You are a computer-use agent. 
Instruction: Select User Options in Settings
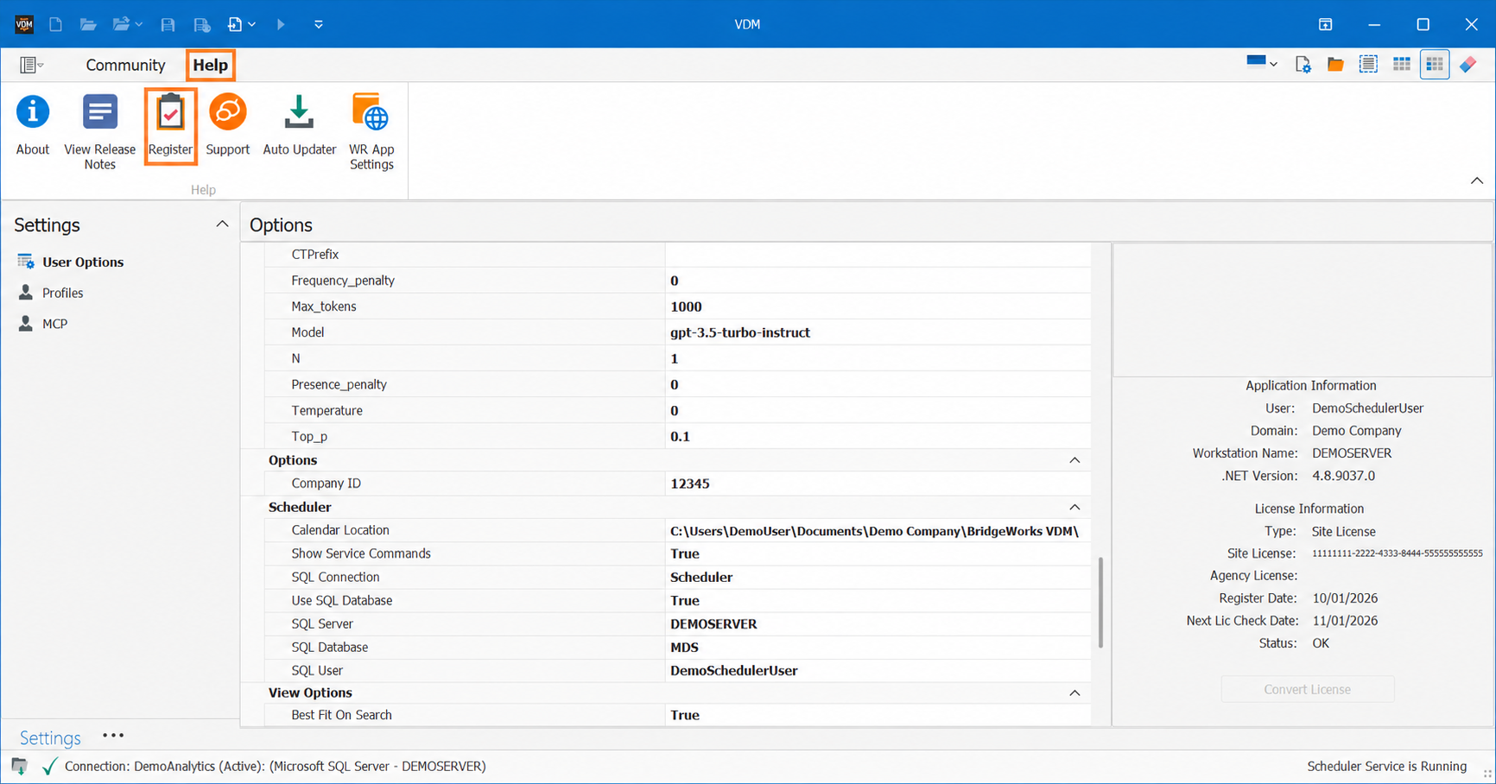[x=83, y=262]
